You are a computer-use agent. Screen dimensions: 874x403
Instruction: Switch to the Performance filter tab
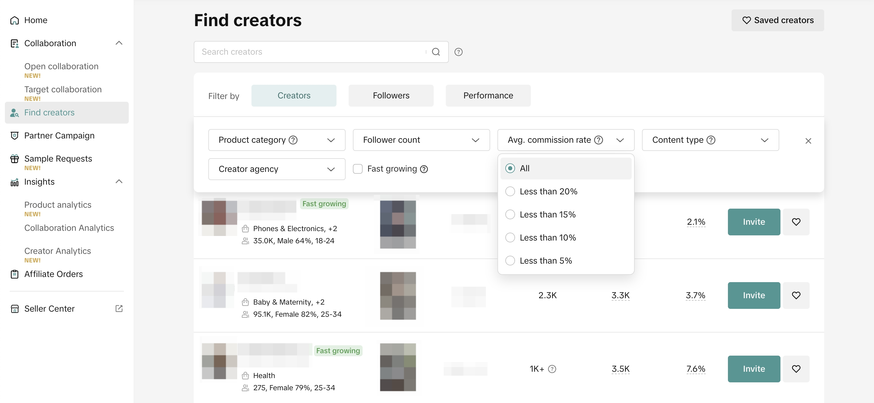[488, 96]
